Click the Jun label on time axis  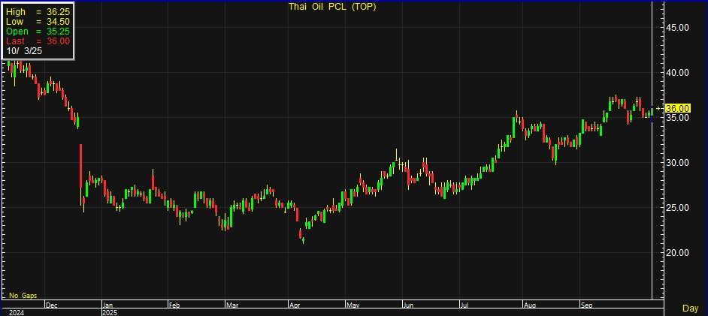[x=408, y=305]
